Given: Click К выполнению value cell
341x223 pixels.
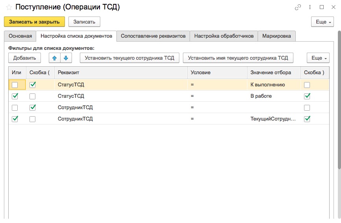Looking at the screenshot, I should tap(274, 85).
